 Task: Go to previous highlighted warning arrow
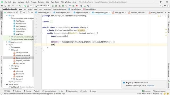pos(163,16)
